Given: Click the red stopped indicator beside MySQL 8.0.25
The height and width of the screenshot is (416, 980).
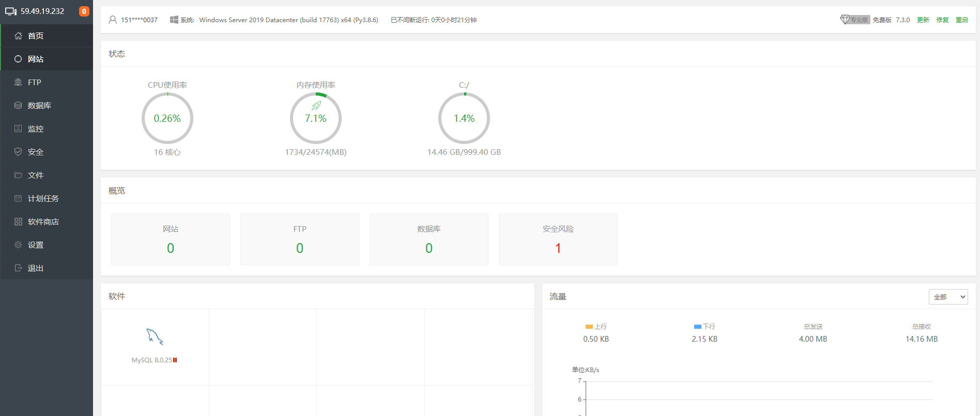Looking at the screenshot, I should click(x=175, y=360).
